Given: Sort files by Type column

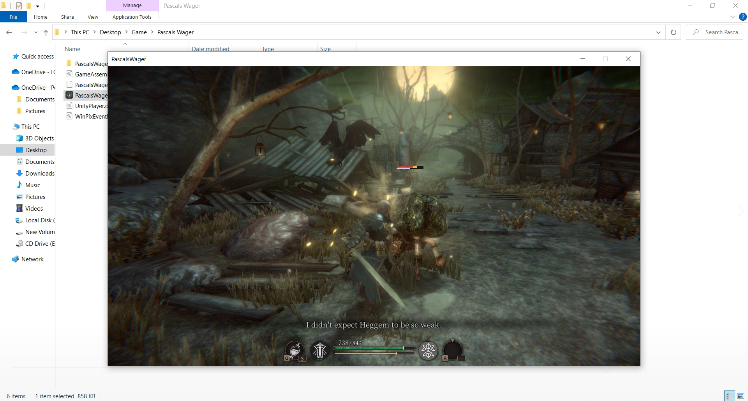Looking at the screenshot, I should coord(268,49).
